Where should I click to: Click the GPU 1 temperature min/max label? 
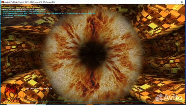coord(39,88)
